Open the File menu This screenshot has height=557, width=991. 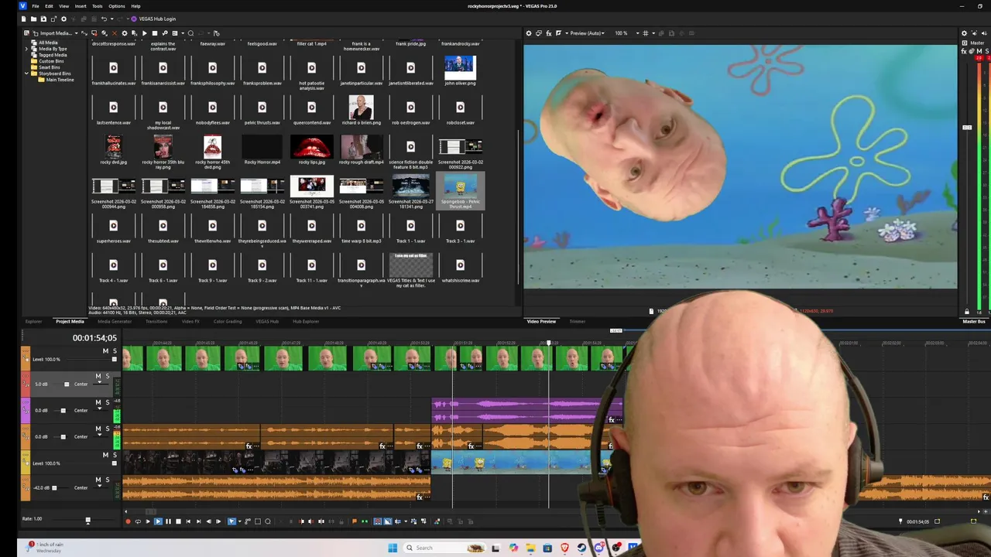coord(36,6)
